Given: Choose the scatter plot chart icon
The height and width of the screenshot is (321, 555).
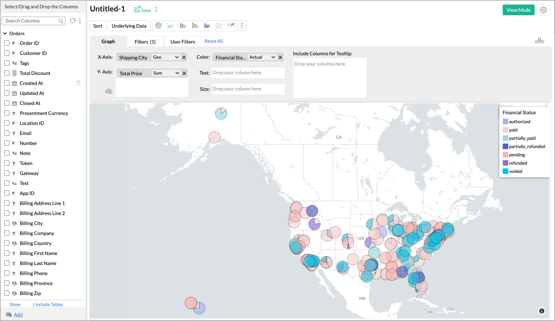Looking at the screenshot, I should pos(219,26).
